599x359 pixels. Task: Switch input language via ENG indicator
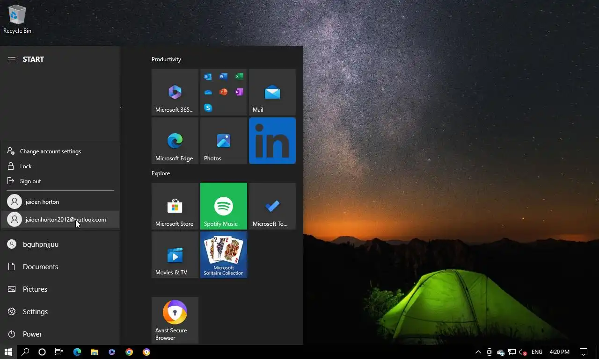[537, 352]
